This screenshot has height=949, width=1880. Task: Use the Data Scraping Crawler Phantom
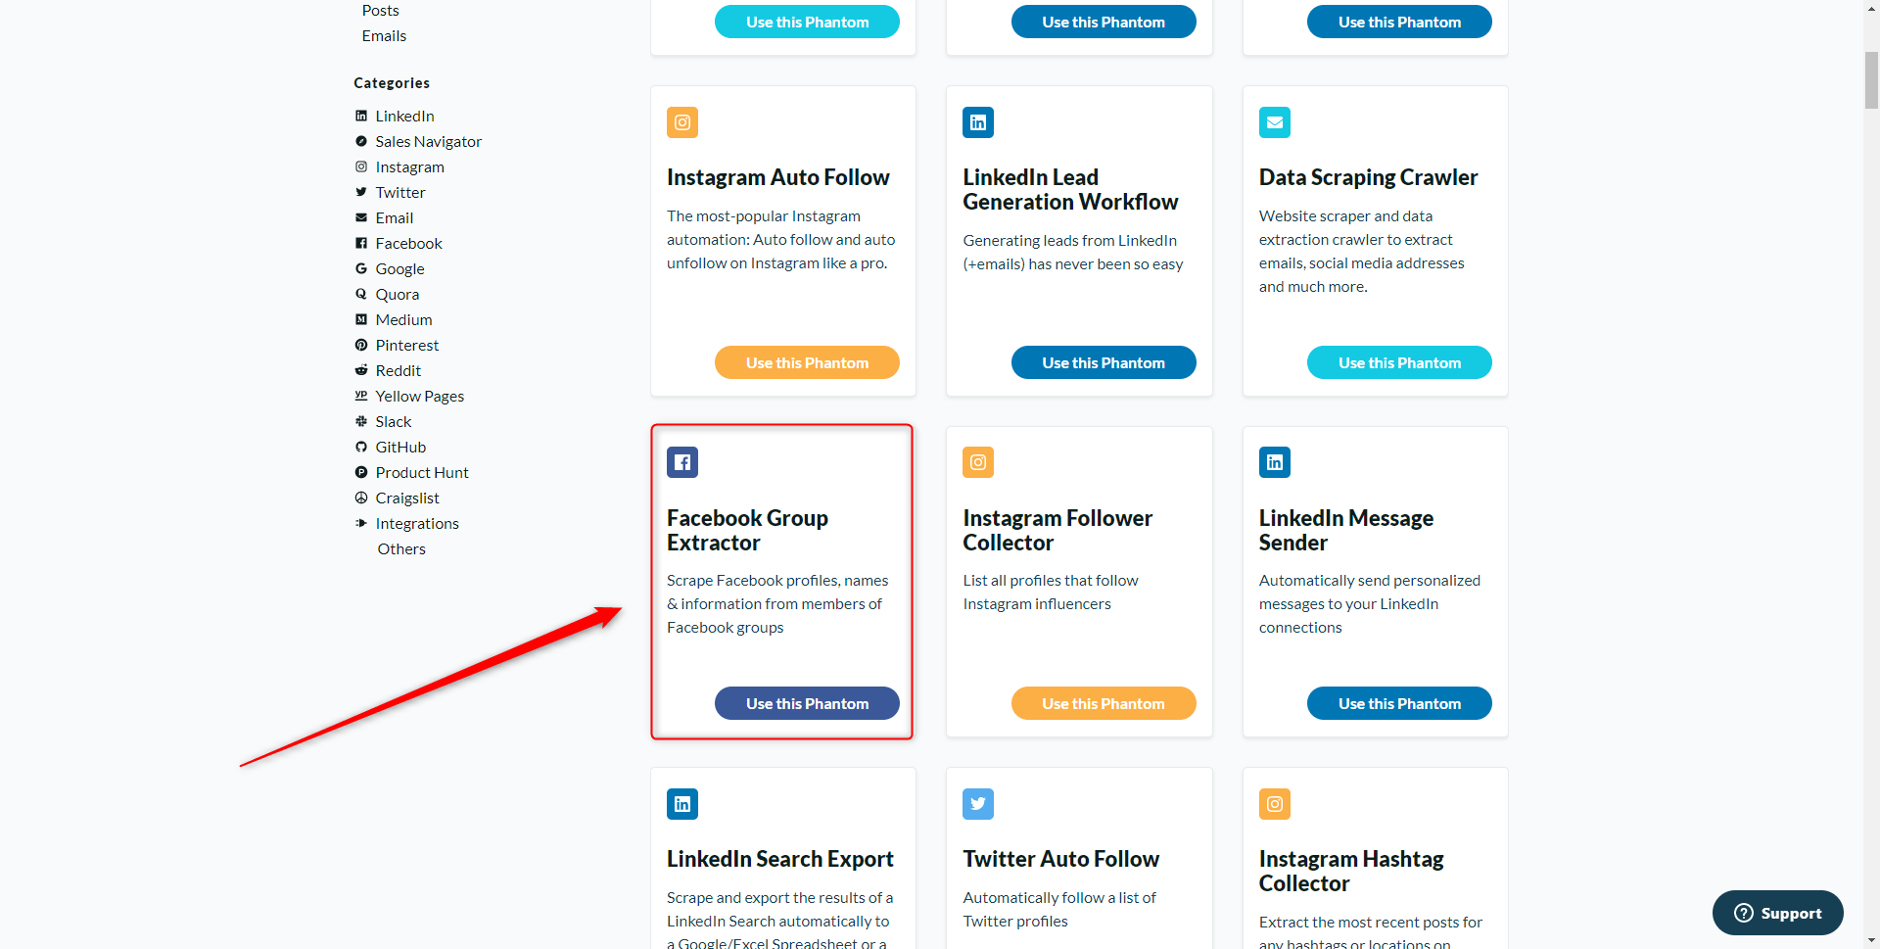click(1399, 362)
